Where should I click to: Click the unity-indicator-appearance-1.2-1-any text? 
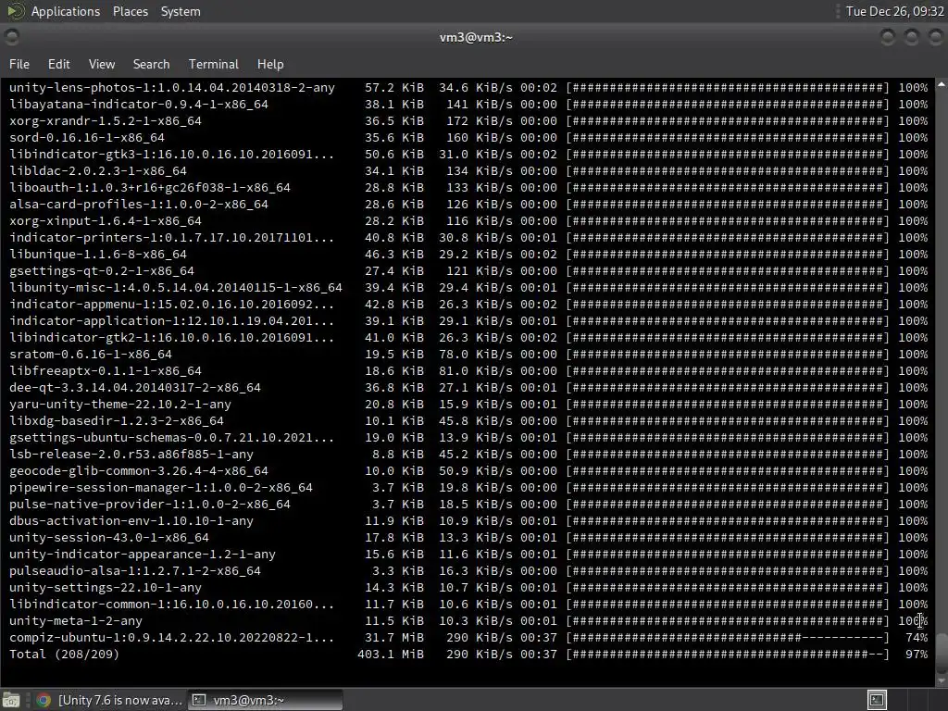coord(142,555)
